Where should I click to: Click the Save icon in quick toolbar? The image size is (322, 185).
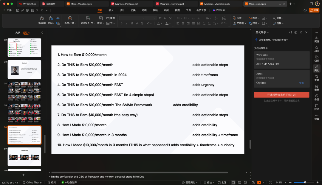point(18,10)
